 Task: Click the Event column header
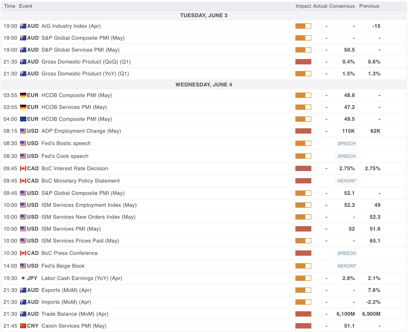26,6
